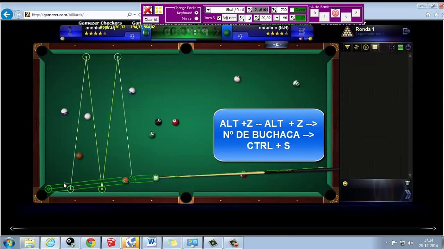Open the Gamezer Checkers link
The width and height of the screenshot is (444, 249).
100,23
